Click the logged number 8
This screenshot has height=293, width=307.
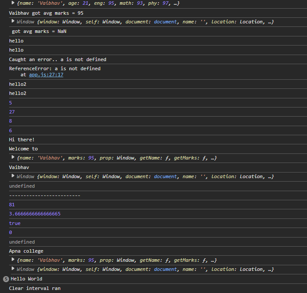10,121
